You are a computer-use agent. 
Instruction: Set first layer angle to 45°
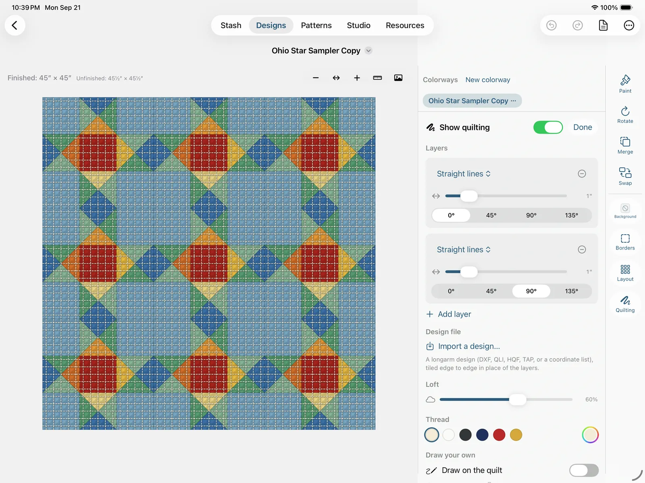[491, 215]
